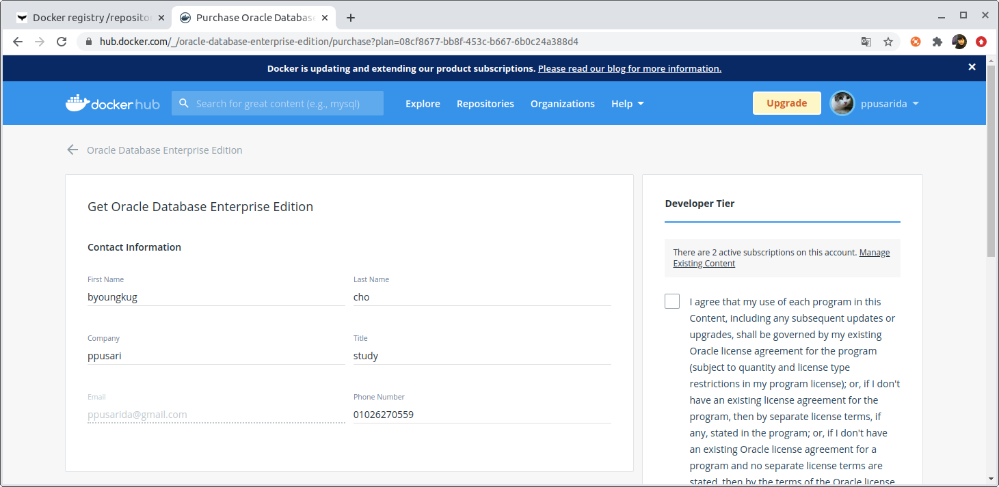Click the scrollbar down arrow

coord(991,479)
